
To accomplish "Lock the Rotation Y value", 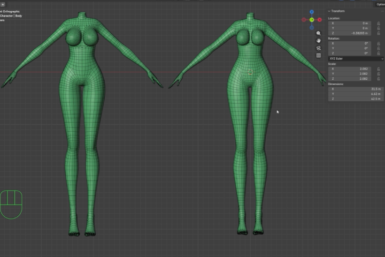I will point(379,48).
